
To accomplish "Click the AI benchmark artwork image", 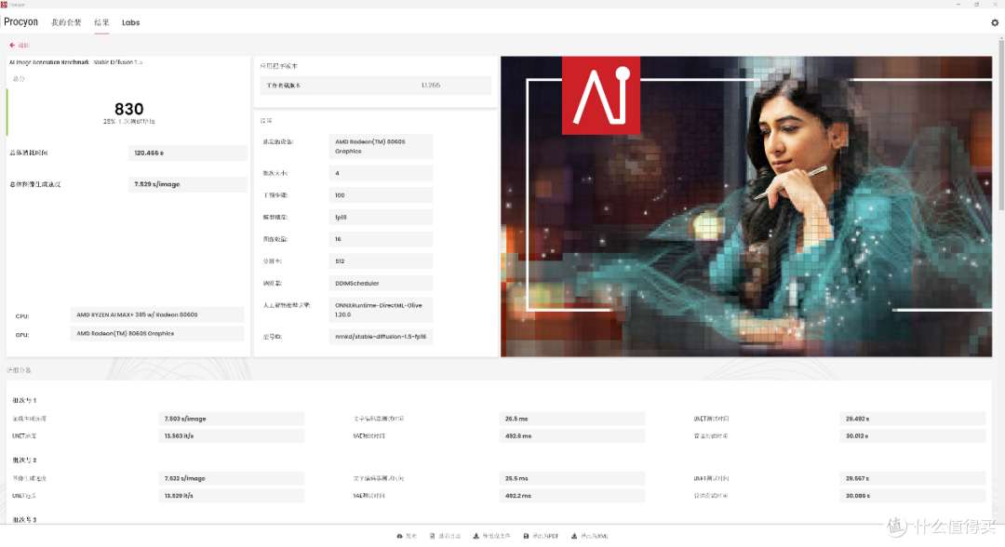I will coord(746,207).
